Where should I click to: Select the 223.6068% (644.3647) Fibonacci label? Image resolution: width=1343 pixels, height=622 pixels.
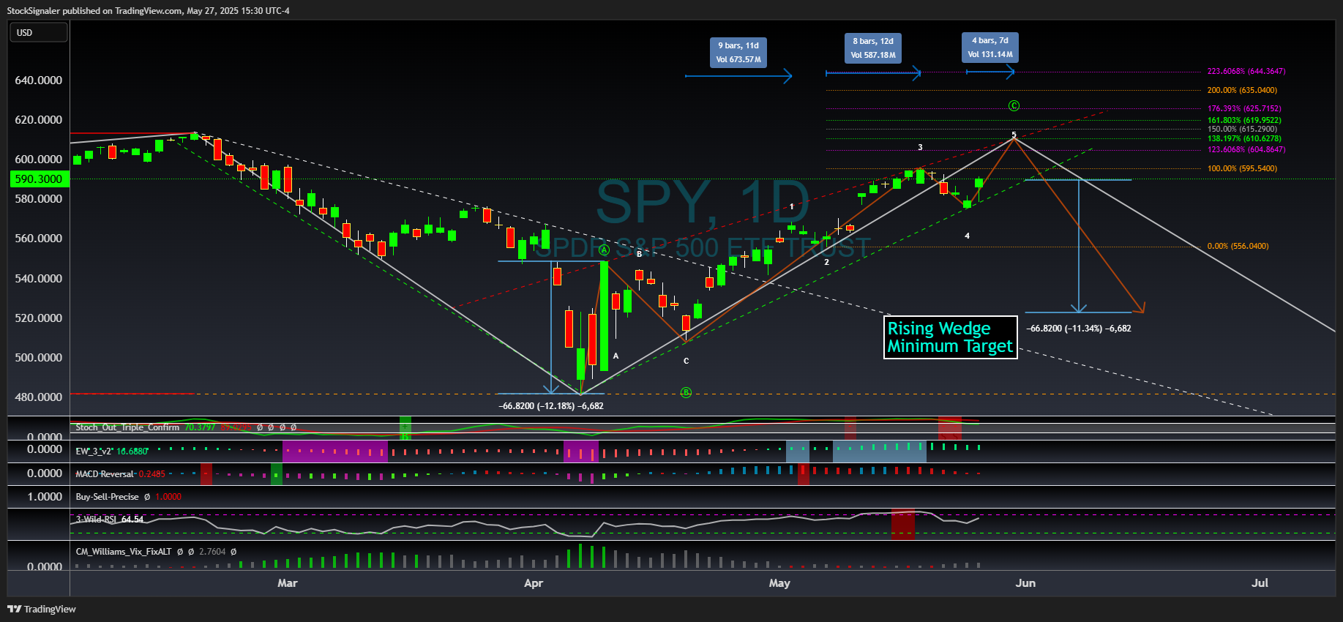(x=1246, y=72)
